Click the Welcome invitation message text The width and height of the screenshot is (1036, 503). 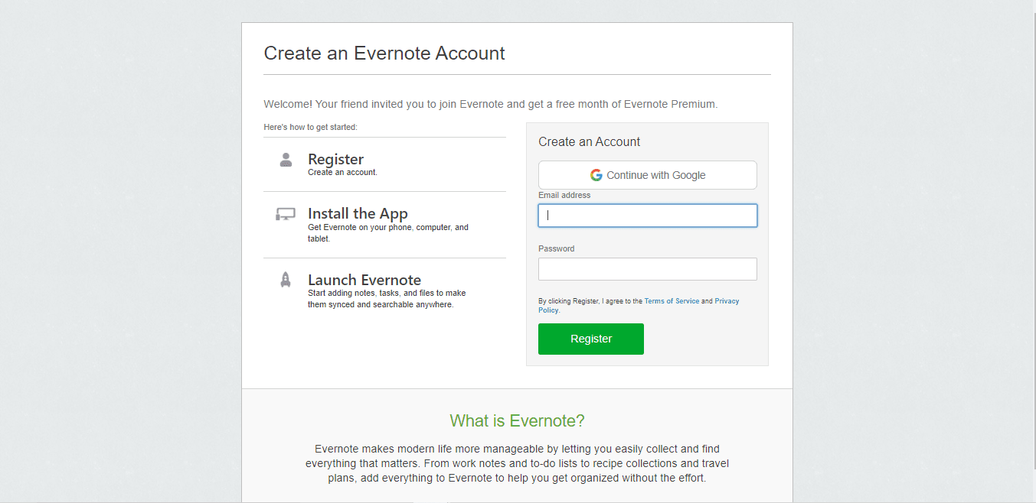pos(490,104)
